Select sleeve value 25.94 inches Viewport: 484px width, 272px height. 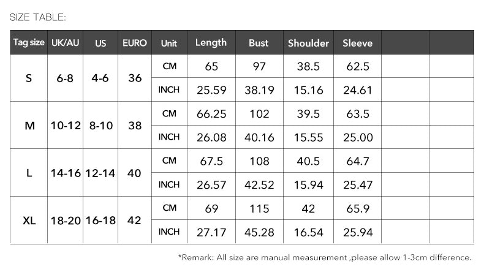[357, 233]
